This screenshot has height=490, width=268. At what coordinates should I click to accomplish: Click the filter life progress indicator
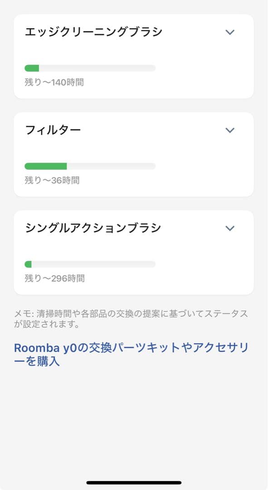point(90,165)
